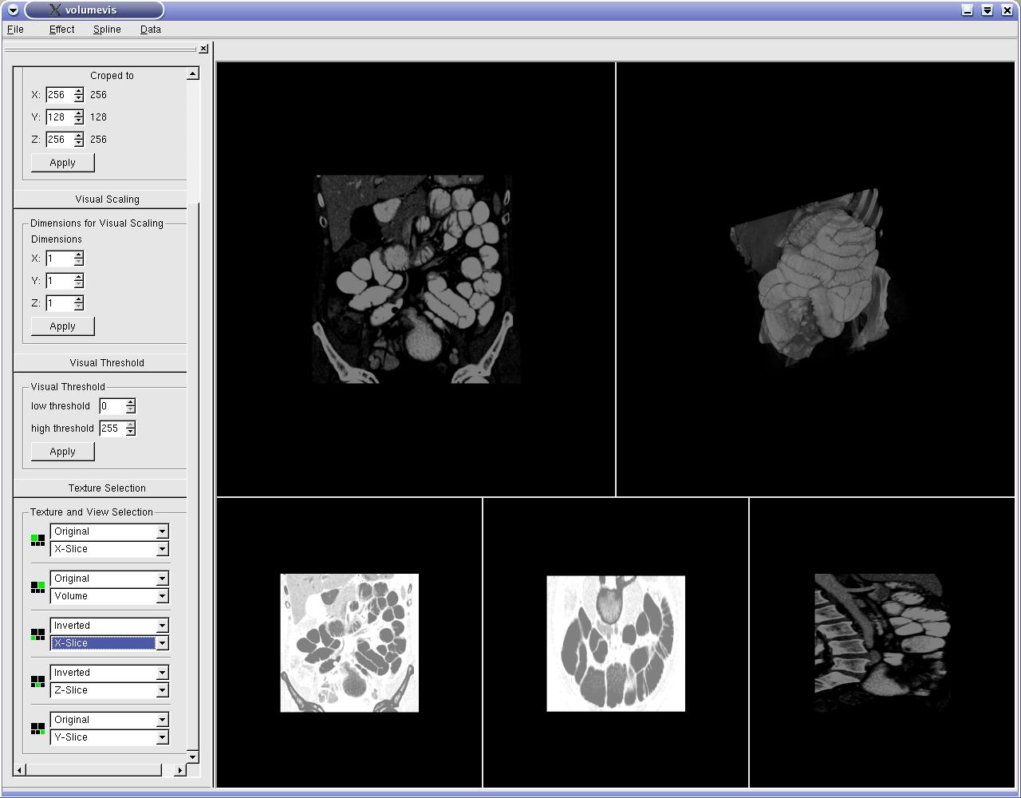1021x798 pixels.
Task: Click layout icon beside Original X-Slice selectors
Action: (37, 540)
